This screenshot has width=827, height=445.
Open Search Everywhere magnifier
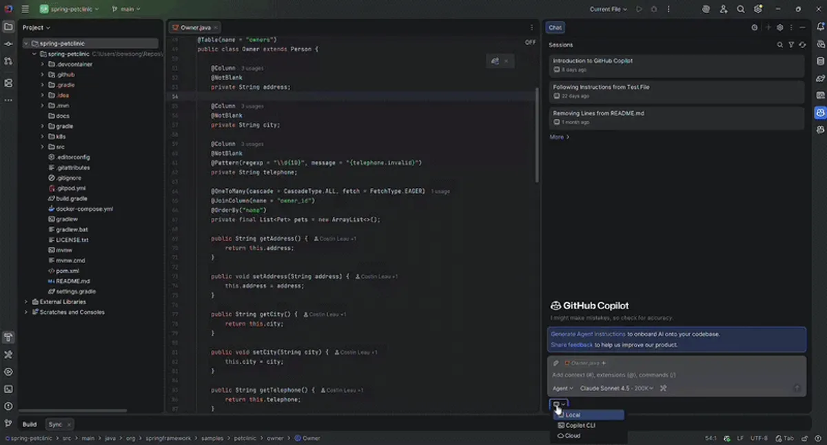click(741, 9)
